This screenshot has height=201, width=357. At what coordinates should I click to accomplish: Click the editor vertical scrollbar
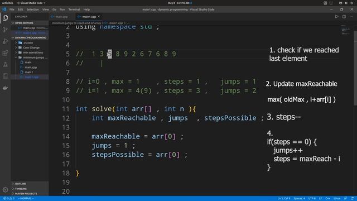pos(355,68)
